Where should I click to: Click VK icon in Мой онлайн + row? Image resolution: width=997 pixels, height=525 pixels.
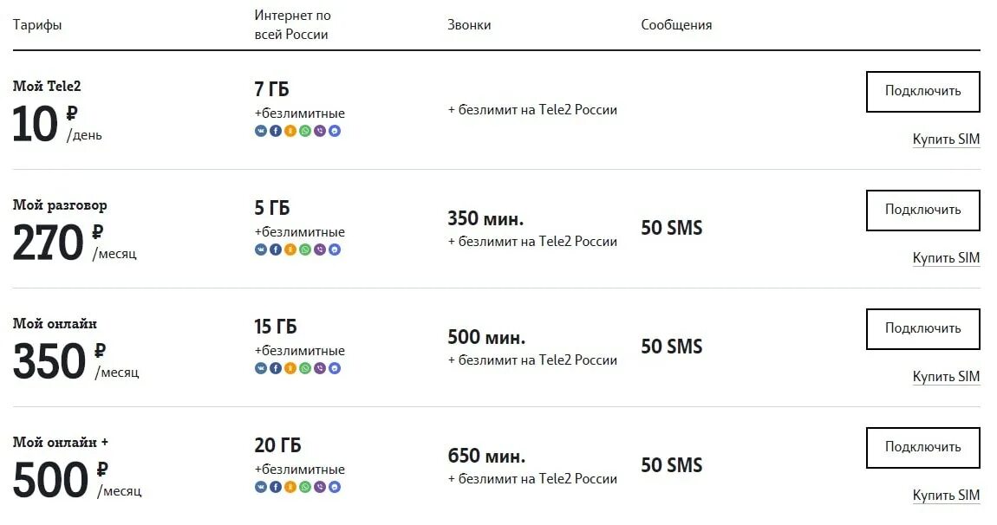click(x=261, y=488)
